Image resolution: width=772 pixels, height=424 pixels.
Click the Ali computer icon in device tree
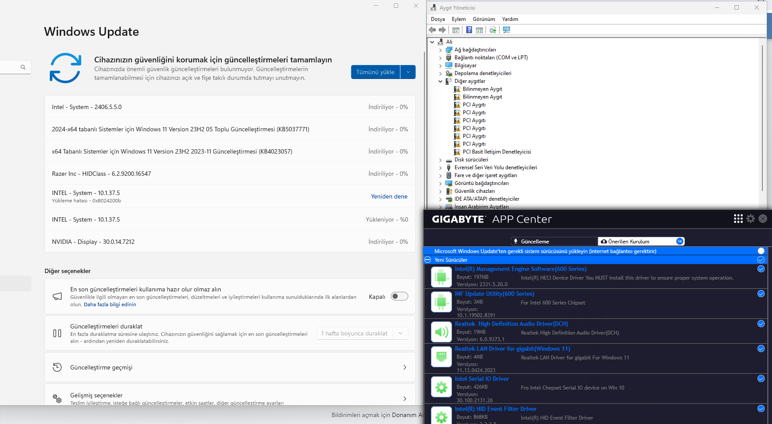click(x=441, y=42)
